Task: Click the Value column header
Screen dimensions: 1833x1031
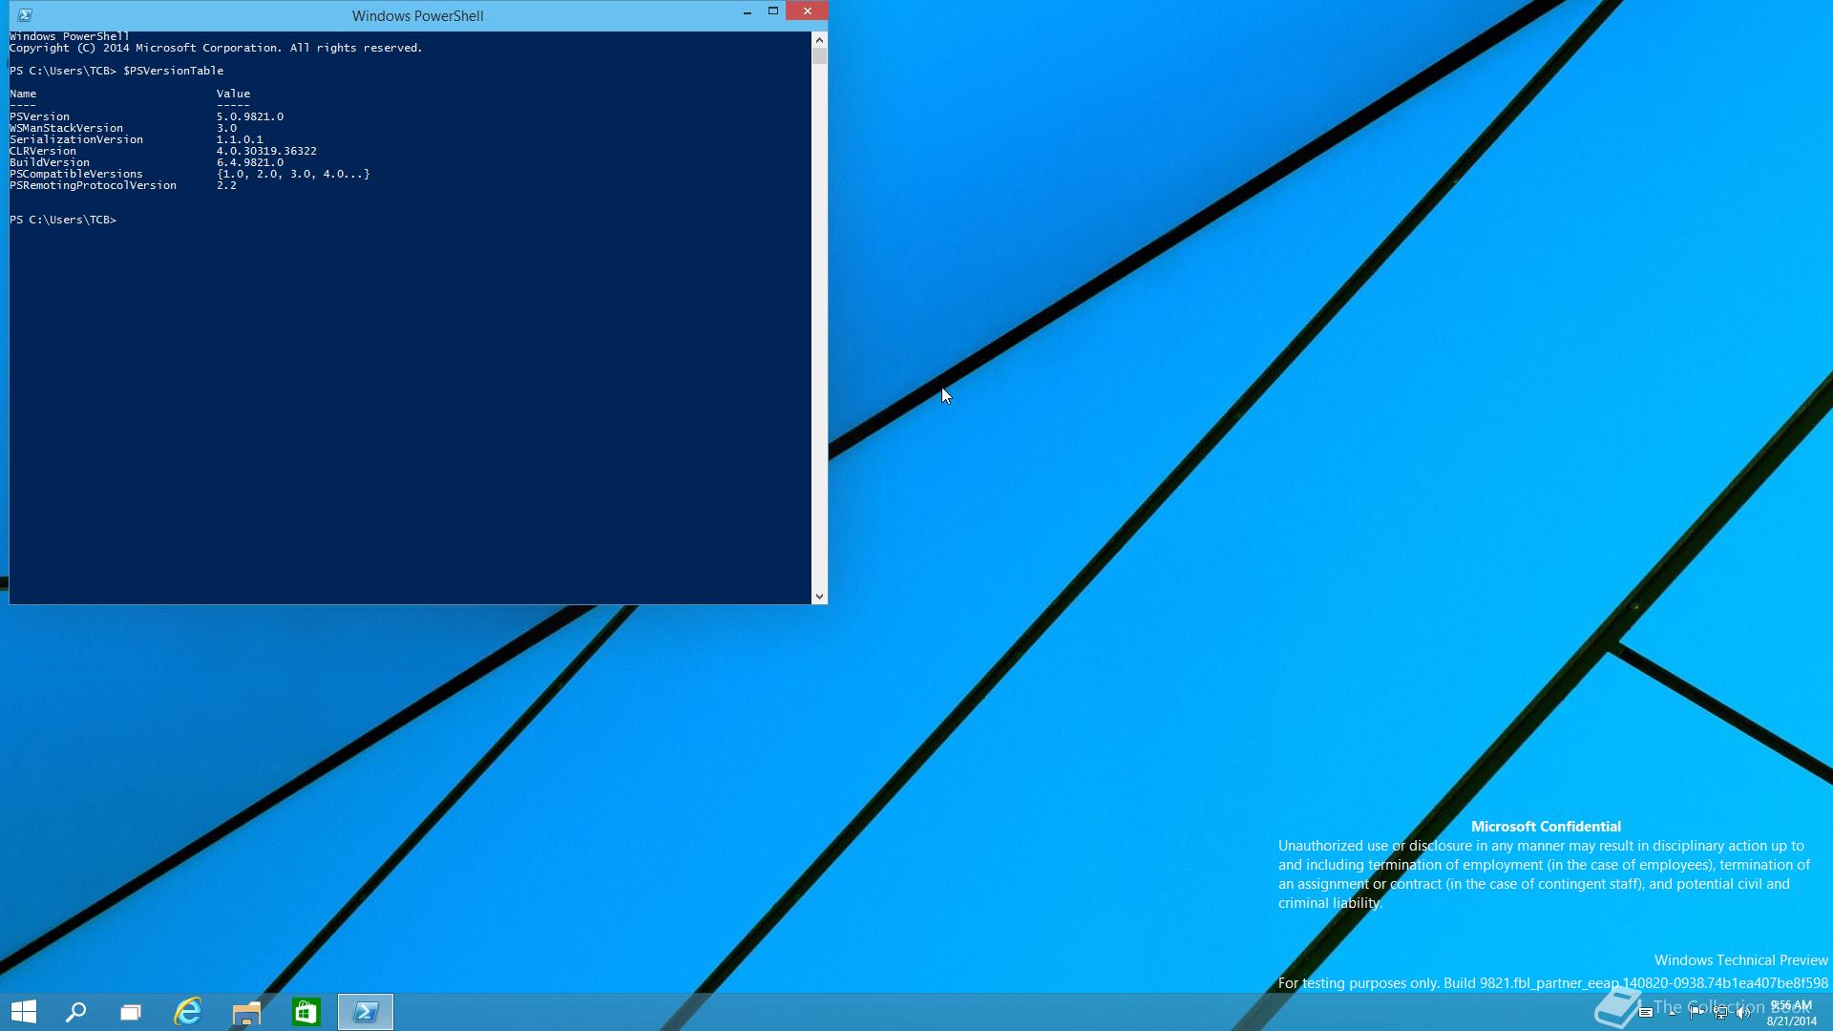Action: coord(233,94)
